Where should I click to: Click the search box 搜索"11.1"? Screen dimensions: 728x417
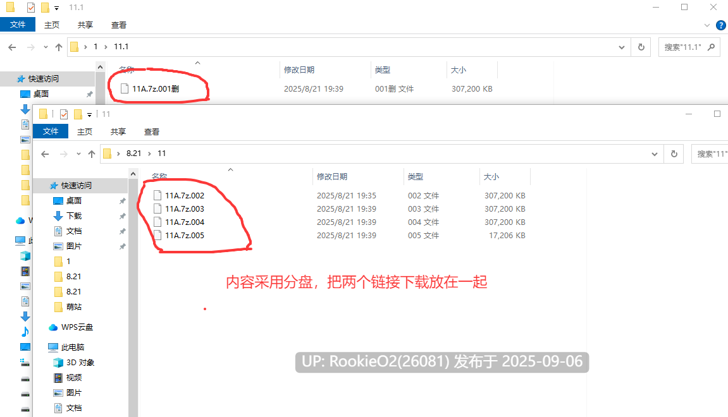click(689, 47)
